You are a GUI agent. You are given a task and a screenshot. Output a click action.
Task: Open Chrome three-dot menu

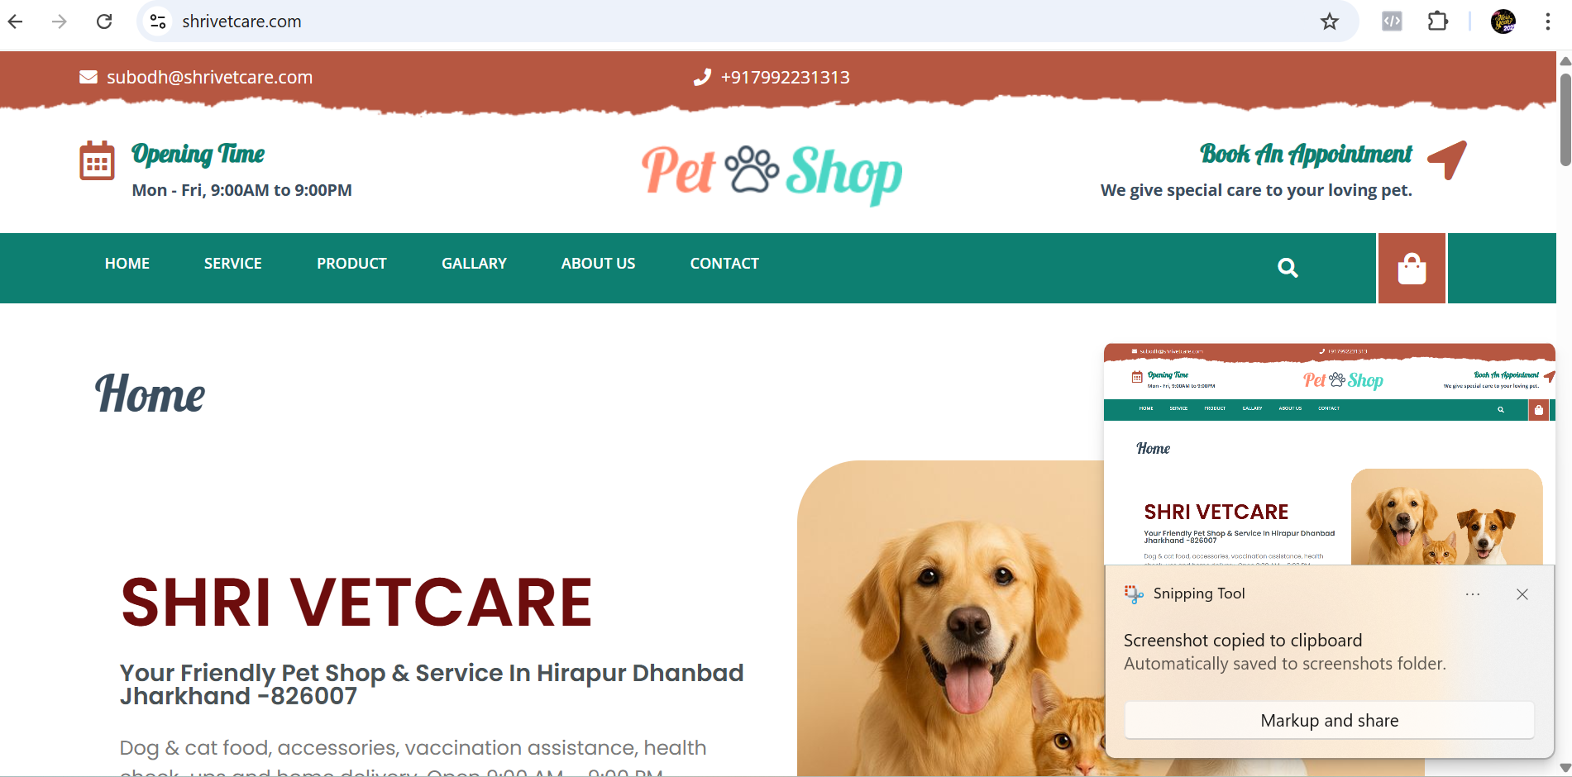[1548, 21]
